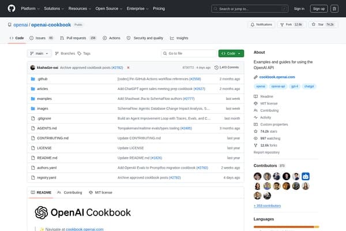The height and width of the screenshot is (231, 346).
Task: Open the main branch selector dropdown
Action: tap(39, 54)
